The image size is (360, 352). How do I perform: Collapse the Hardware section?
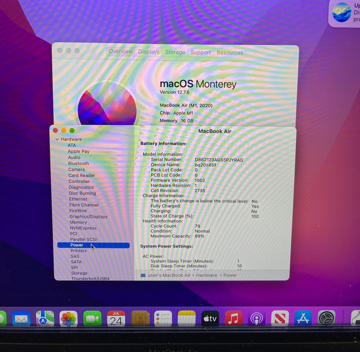[x=57, y=139]
